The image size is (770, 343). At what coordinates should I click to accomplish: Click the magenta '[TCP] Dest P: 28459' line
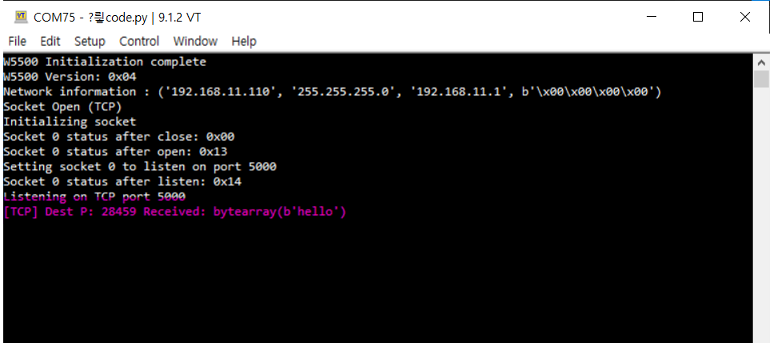pos(174,212)
